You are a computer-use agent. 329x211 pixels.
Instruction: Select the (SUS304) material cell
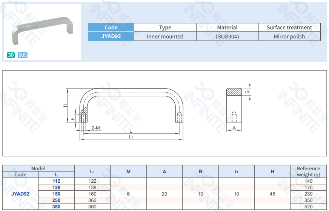point(227,37)
